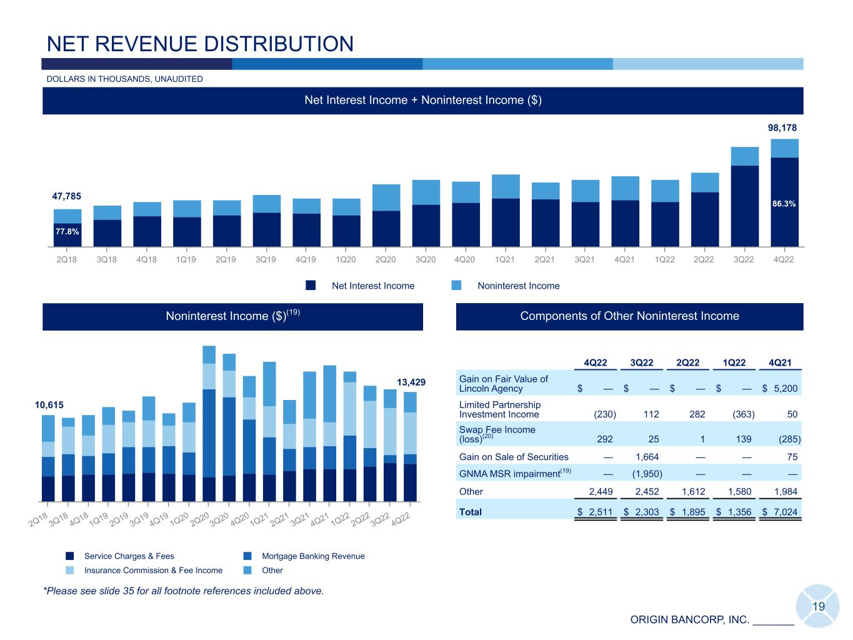This screenshot has height=640, width=853.
Task: Click the Noninterest Income ($) section header
Action: click(232, 316)
